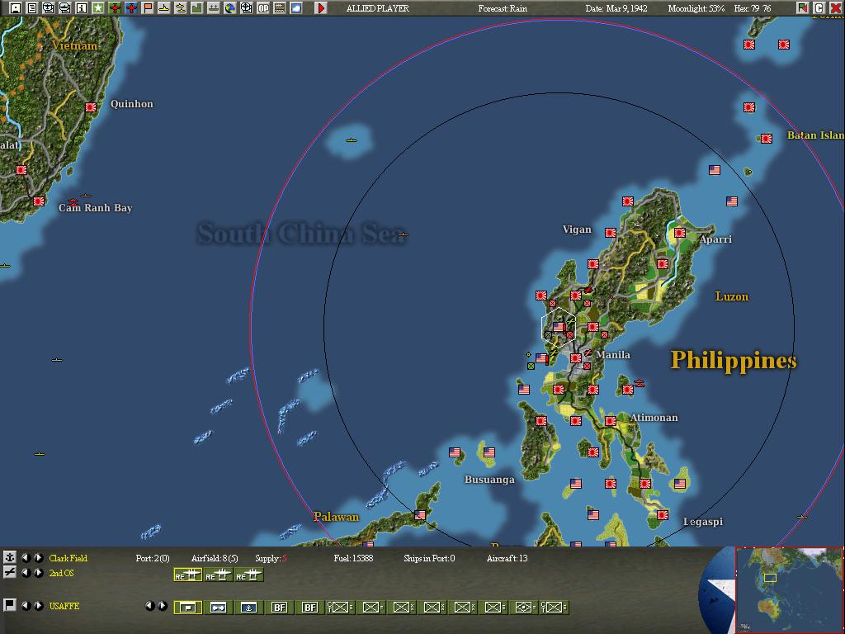The height and width of the screenshot is (634, 845).
Task: Click the Forecast: Rain status text
Action: [x=503, y=8]
